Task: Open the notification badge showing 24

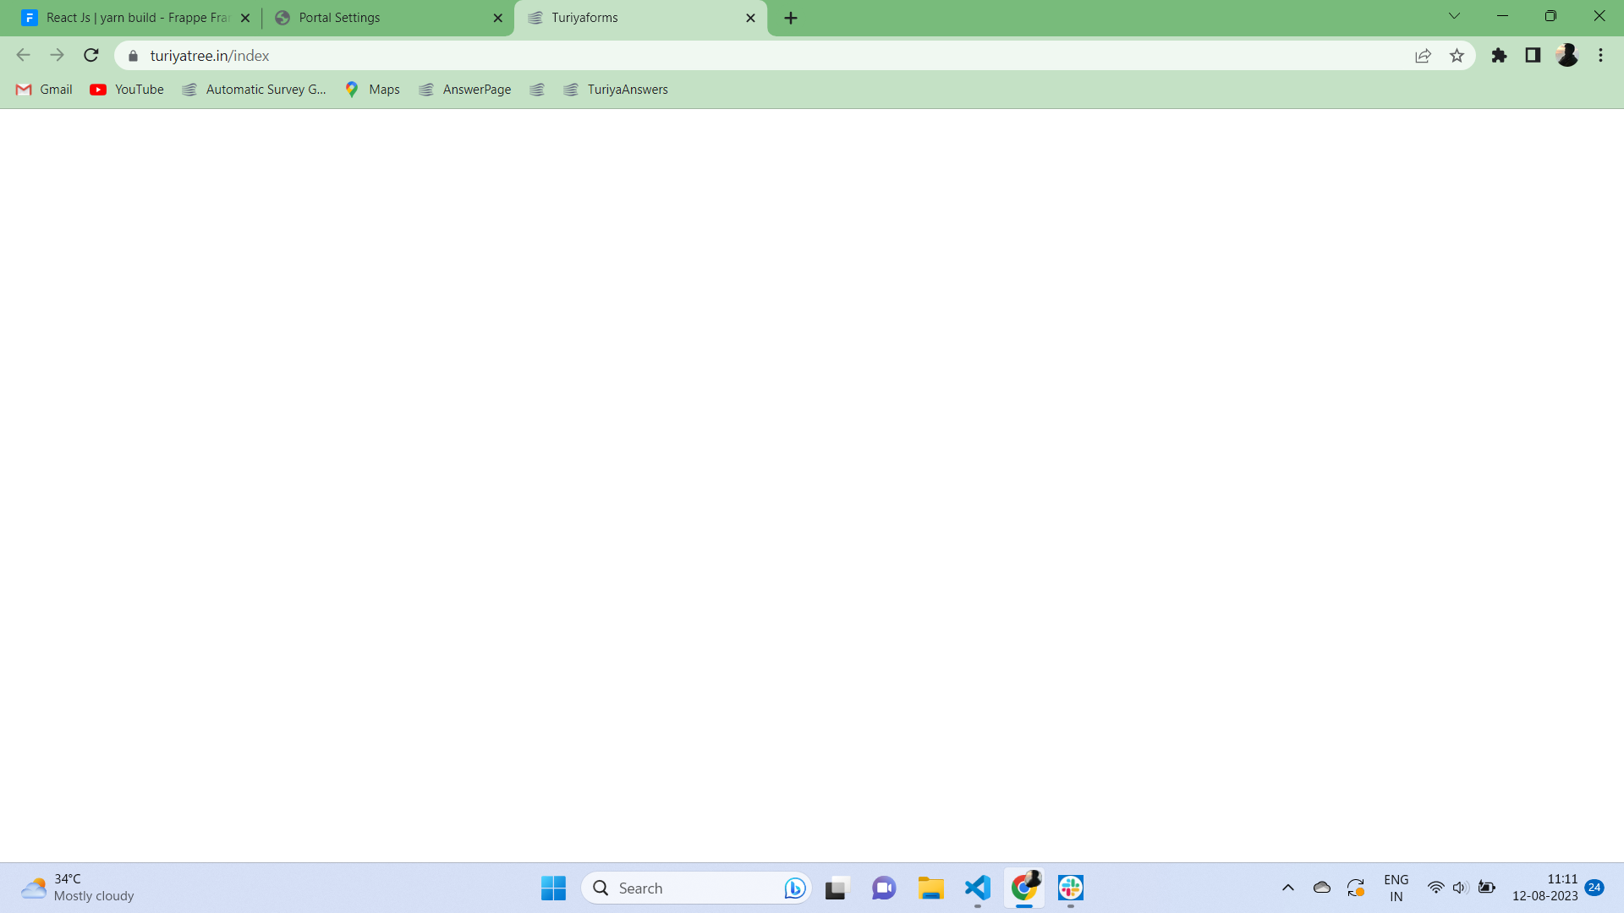Action: point(1594,888)
